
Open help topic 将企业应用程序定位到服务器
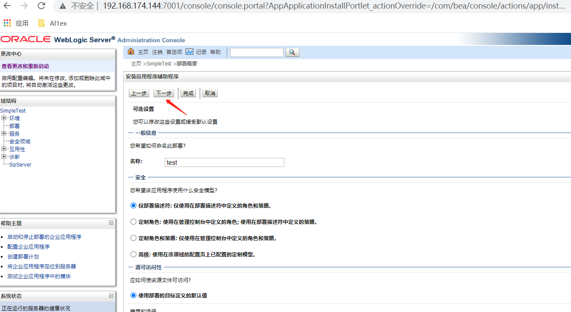(41, 266)
